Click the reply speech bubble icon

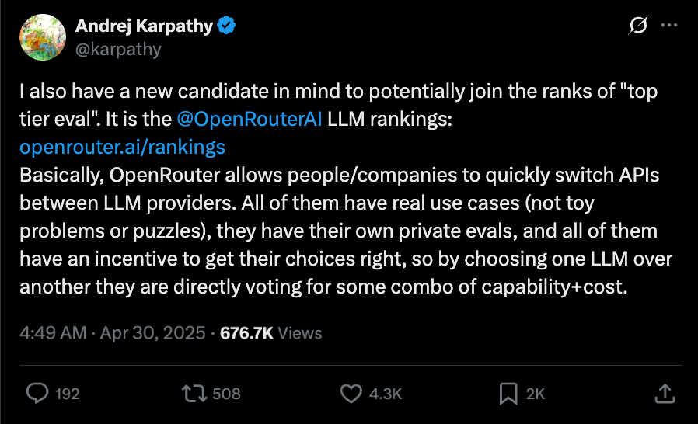[37, 394]
